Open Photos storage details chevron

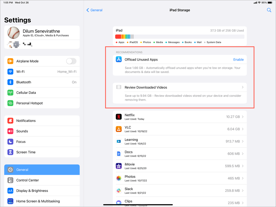(x=243, y=178)
